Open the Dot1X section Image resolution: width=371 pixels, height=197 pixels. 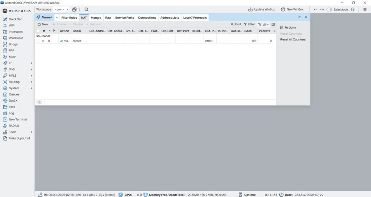click(13, 101)
